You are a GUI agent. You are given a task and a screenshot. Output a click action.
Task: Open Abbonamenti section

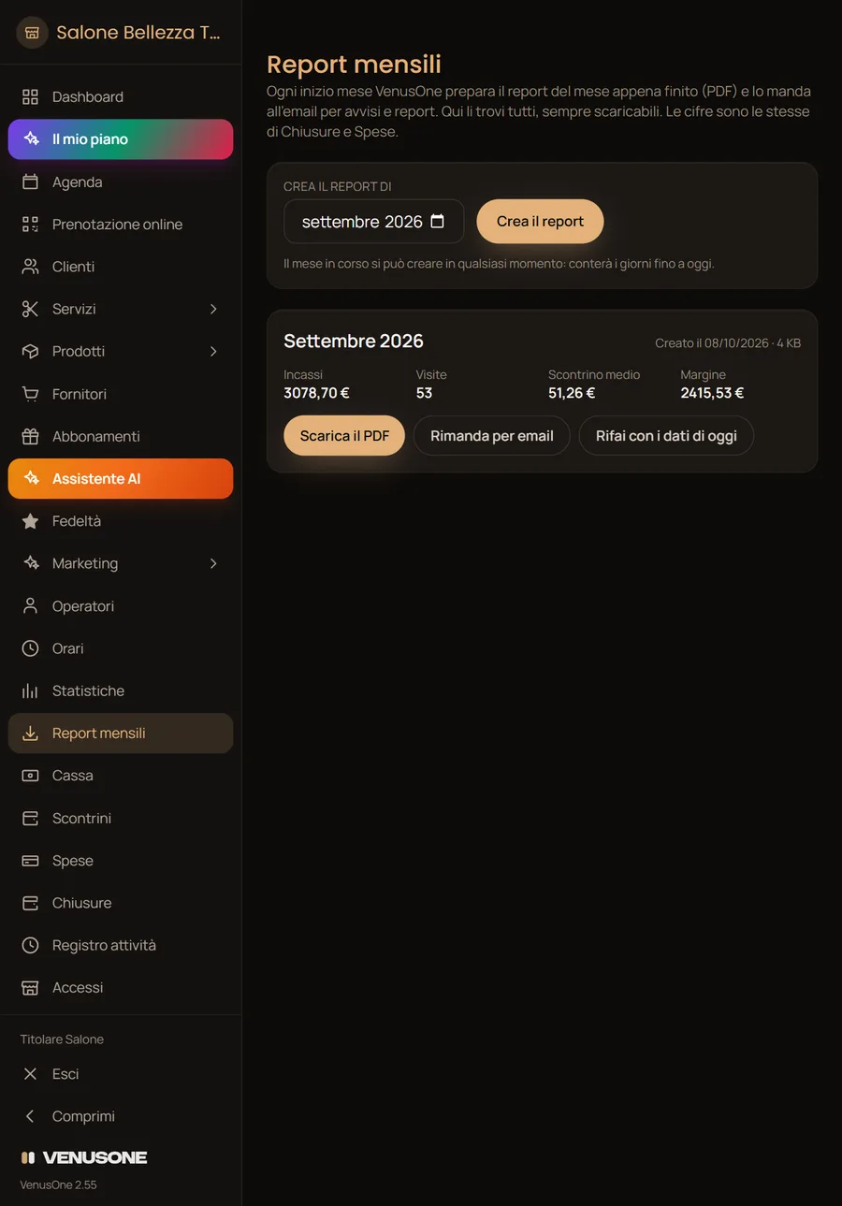pos(121,437)
